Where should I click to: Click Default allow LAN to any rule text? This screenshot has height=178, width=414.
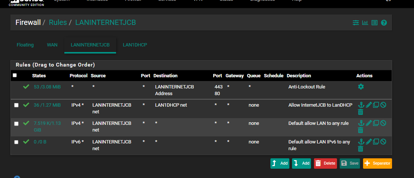click(319, 123)
